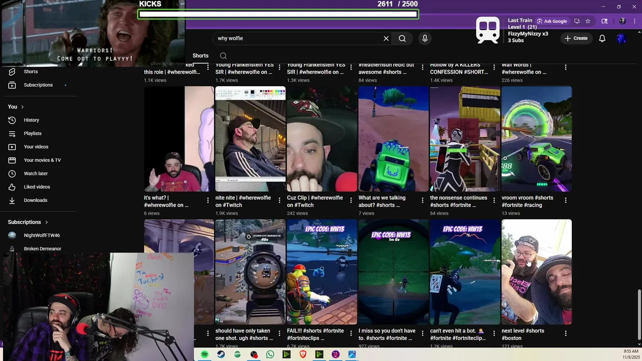Click the page vertical scrollbar thumb
Screen dimensions: 642x361
[x=639, y=314]
